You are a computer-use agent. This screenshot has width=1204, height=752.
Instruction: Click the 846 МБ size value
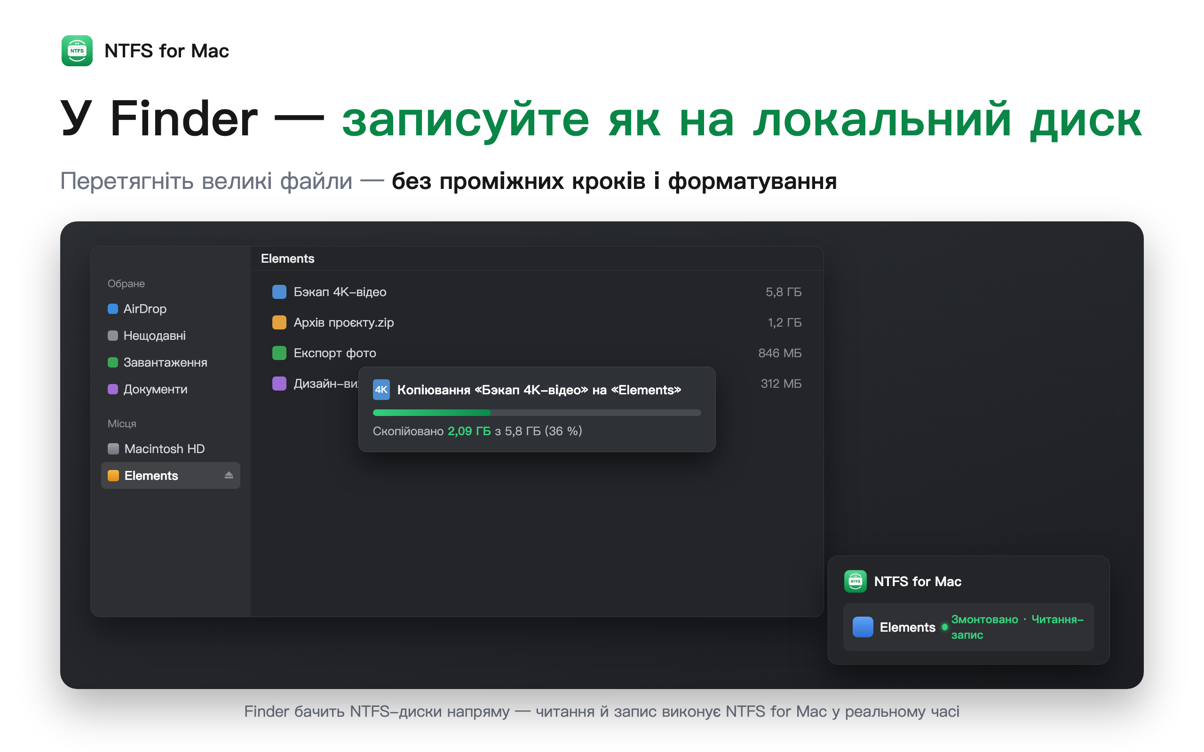tap(780, 353)
